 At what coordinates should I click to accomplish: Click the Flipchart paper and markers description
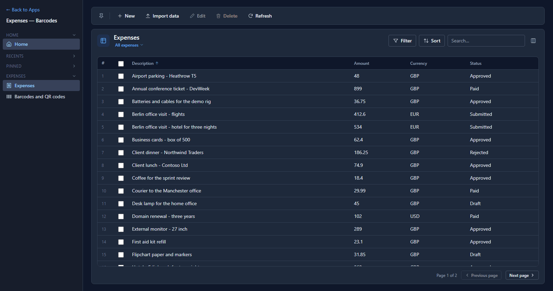162,254
